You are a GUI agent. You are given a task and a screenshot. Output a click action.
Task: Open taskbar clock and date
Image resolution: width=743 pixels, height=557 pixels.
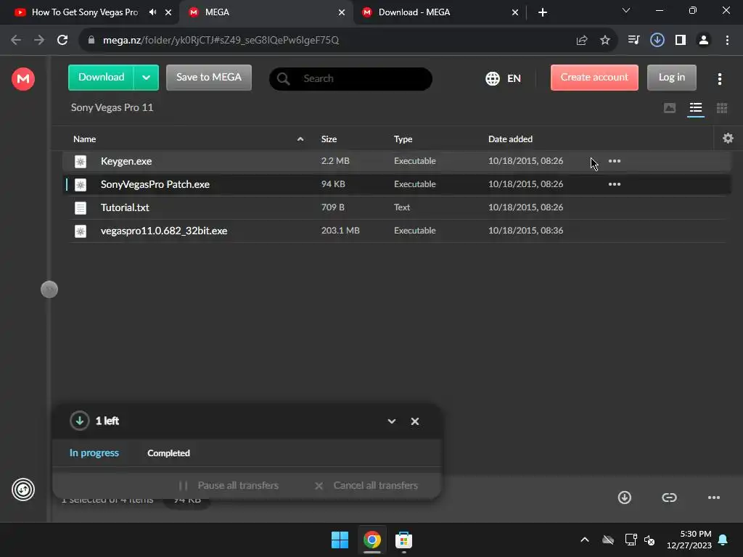pyautogui.click(x=689, y=540)
